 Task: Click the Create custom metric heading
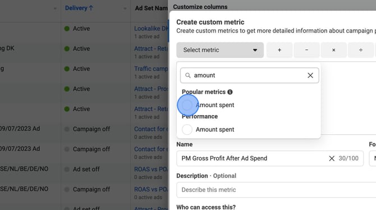pos(210,22)
